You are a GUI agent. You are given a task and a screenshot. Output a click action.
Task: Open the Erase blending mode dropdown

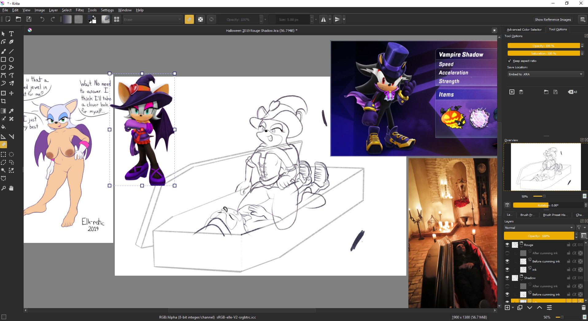pyautogui.click(x=152, y=19)
